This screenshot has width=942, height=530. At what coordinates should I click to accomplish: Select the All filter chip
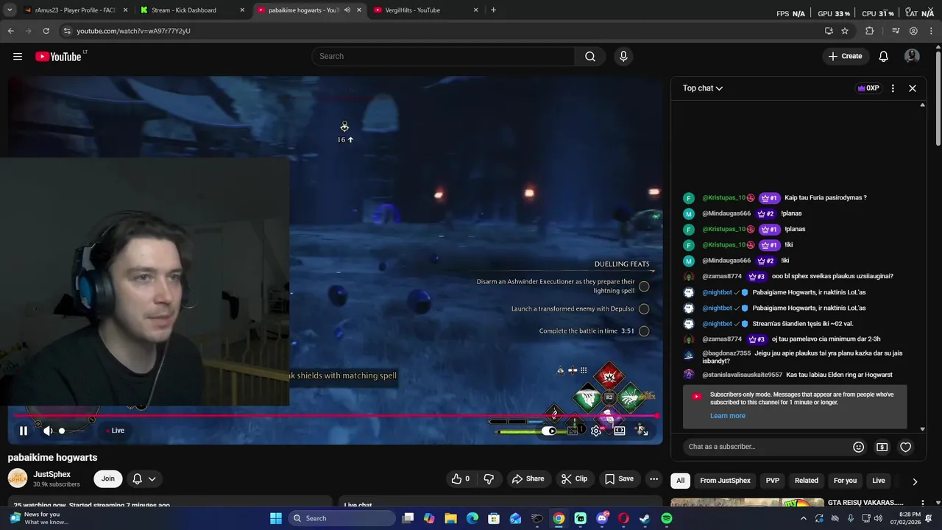pyautogui.click(x=680, y=481)
